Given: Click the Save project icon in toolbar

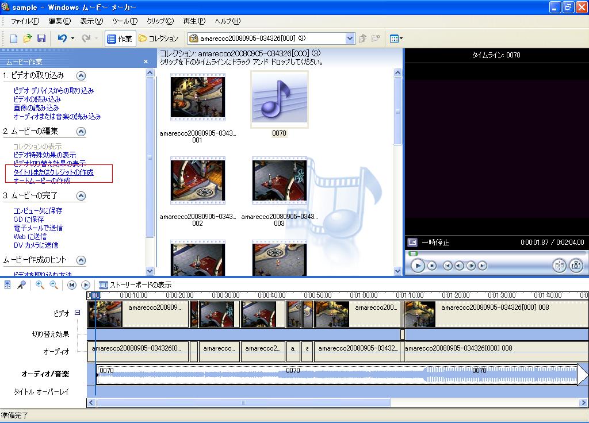Looking at the screenshot, I should point(41,39).
